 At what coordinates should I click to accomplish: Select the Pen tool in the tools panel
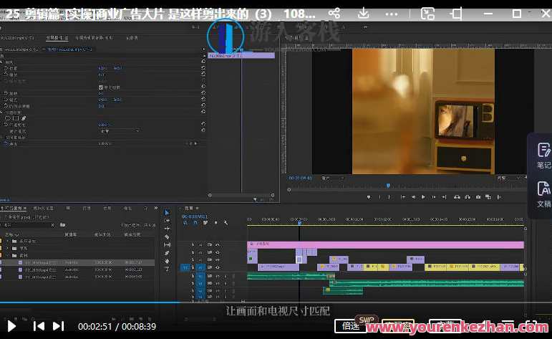(x=167, y=252)
